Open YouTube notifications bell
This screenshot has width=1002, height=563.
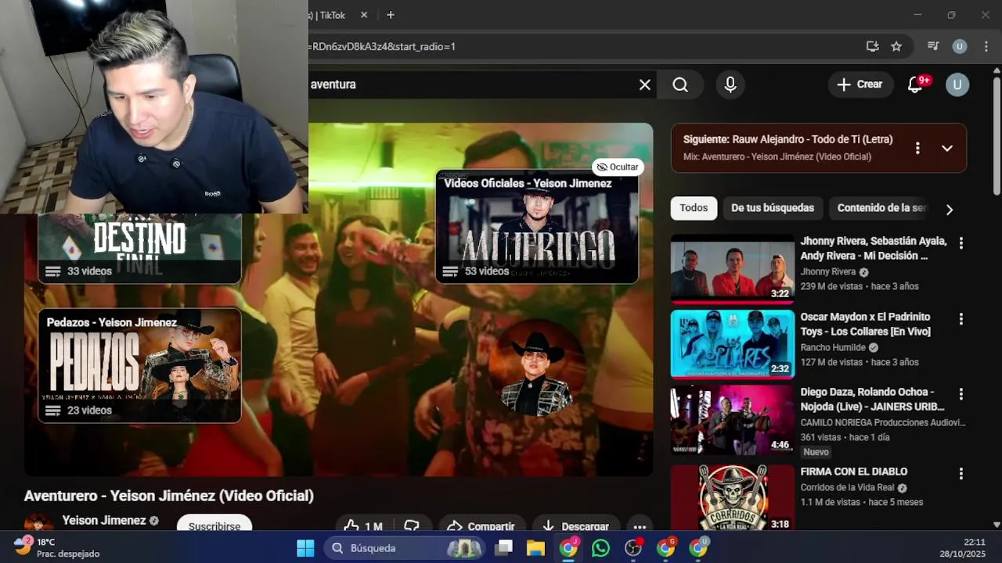point(915,84)
